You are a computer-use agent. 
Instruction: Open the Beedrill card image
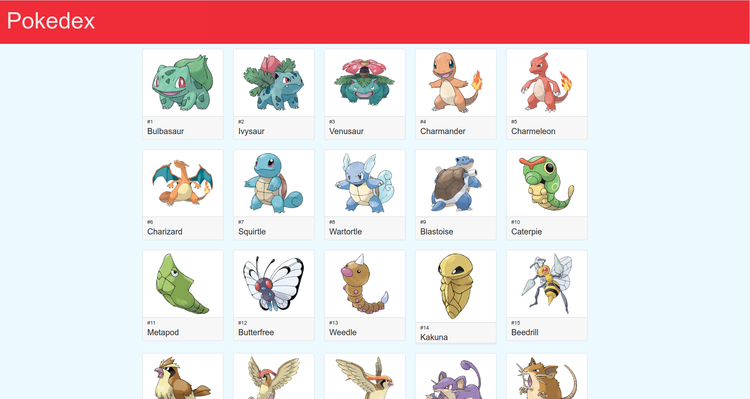point(547,284)
